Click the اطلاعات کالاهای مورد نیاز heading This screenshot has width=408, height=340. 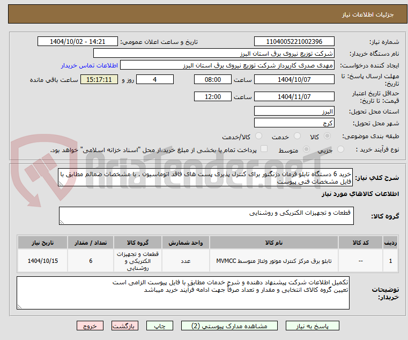(x=360, y=194)
